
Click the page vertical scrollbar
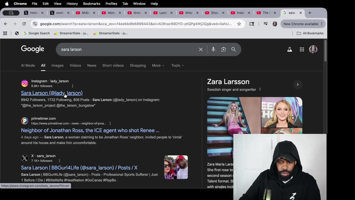point(325,51)
